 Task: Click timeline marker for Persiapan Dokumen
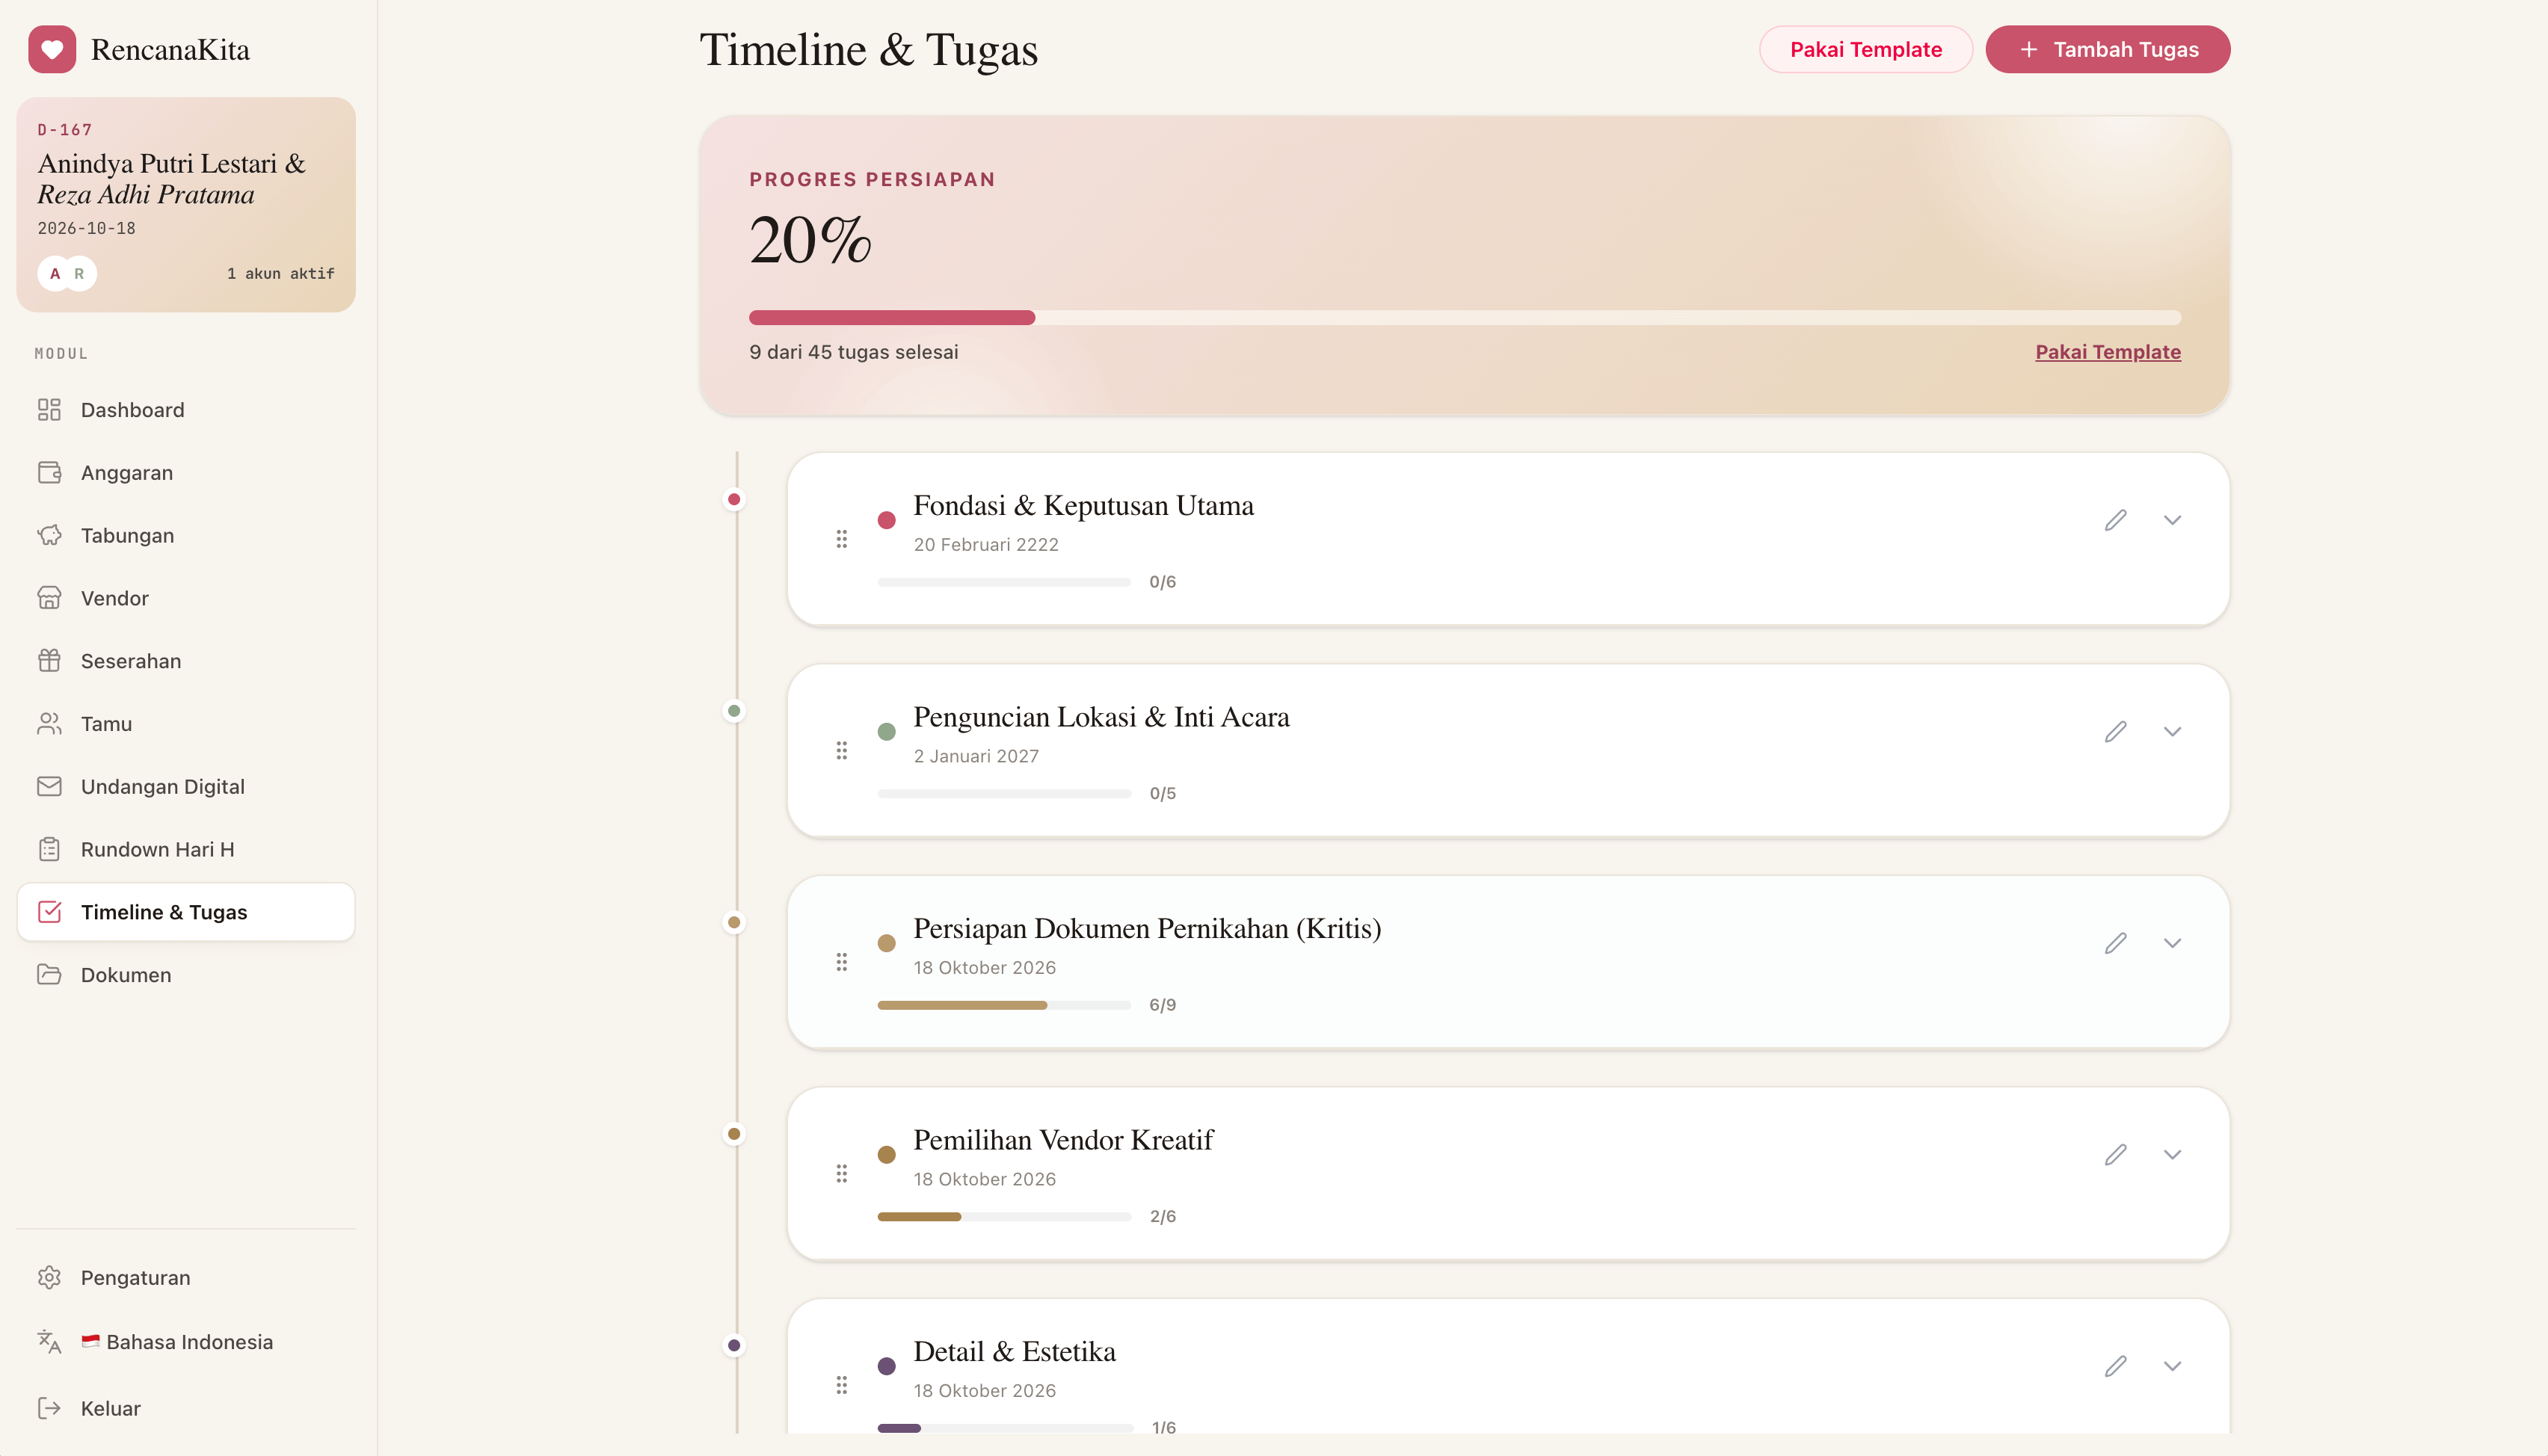734,922
